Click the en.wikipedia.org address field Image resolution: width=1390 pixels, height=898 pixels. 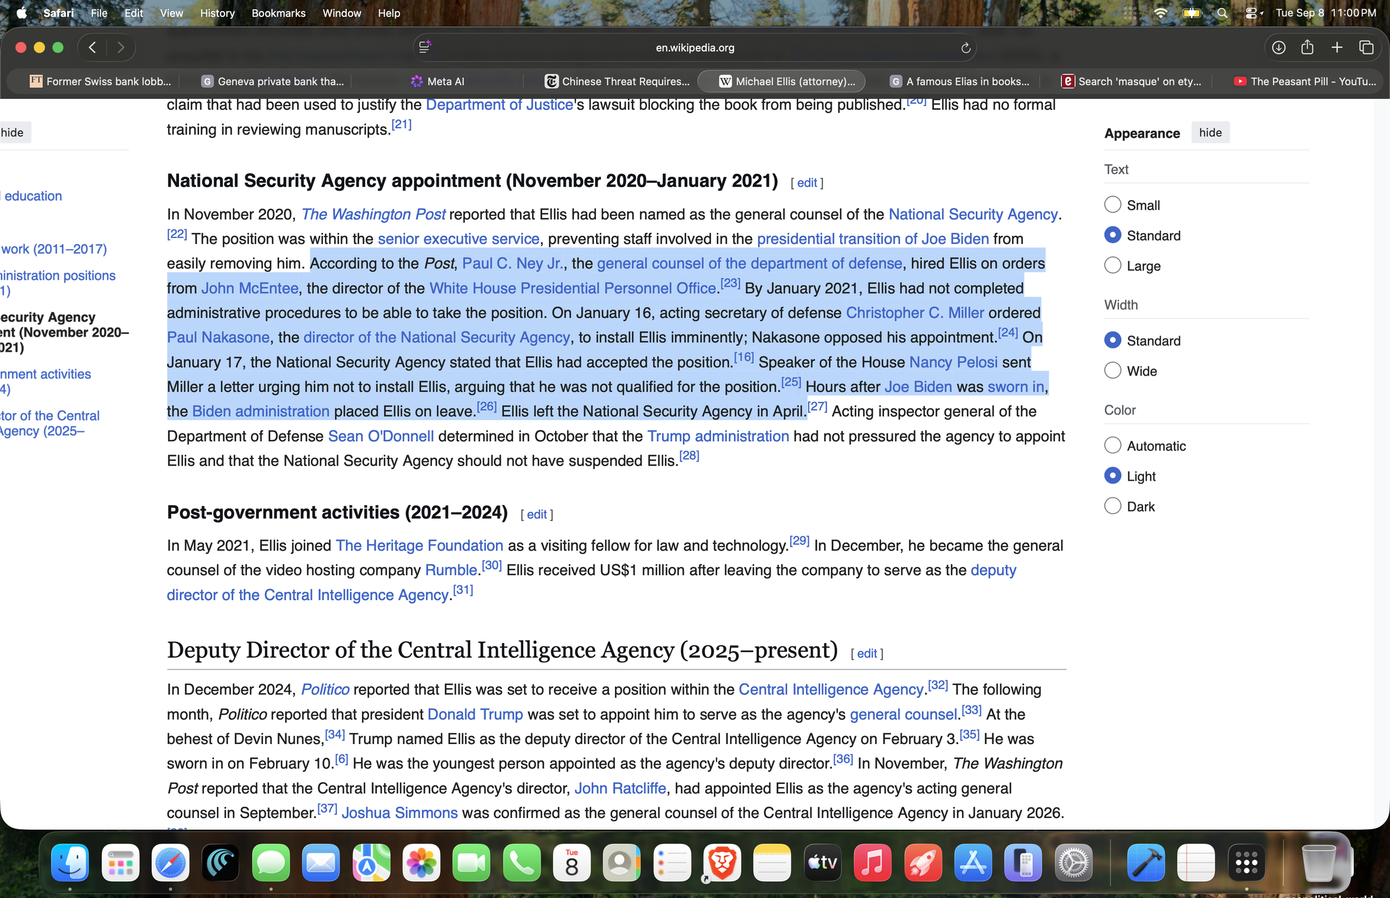(x=694, y=48)
